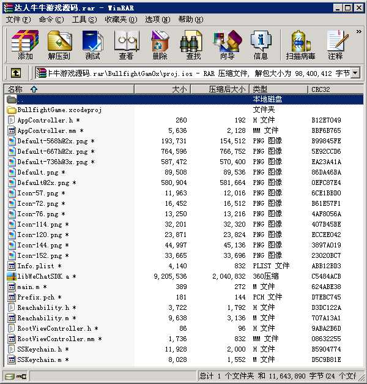Open the Info (信息) toolbar icon
Screen dimensions: 367x384
pyautogui.click(x=261, y=45)
